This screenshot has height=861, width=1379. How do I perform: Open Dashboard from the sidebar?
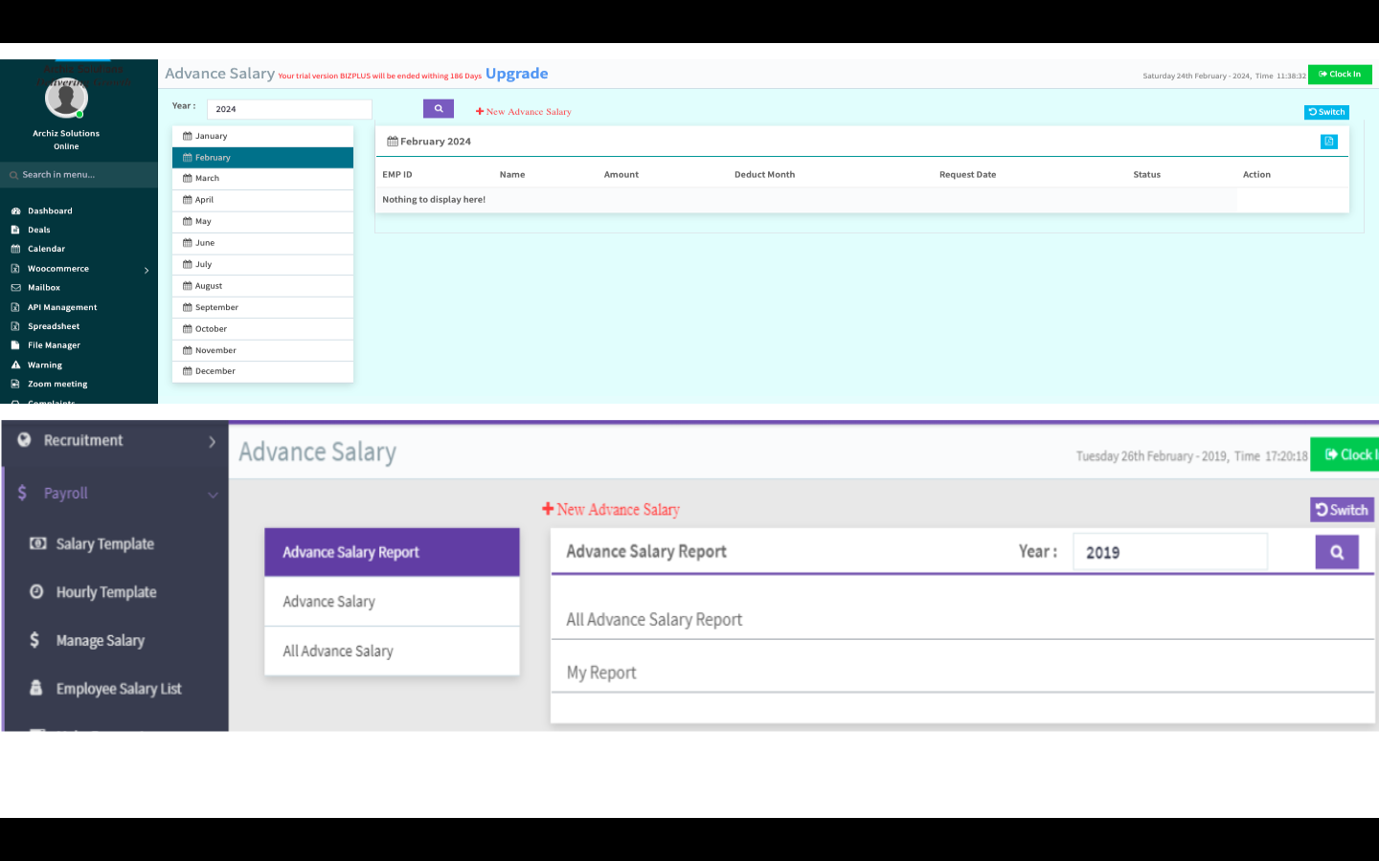[50, 211]
